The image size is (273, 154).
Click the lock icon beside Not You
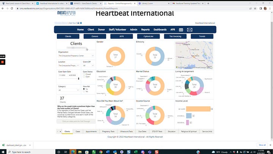(78, 23)
